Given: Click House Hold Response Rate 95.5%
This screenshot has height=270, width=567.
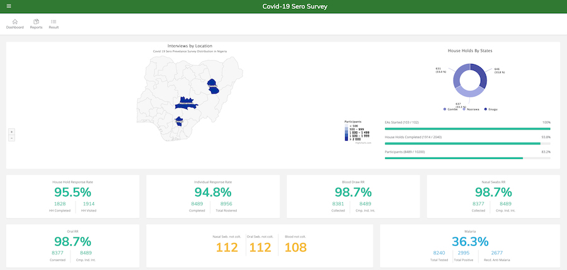Looking at the screenshot, I should point(72,192).
